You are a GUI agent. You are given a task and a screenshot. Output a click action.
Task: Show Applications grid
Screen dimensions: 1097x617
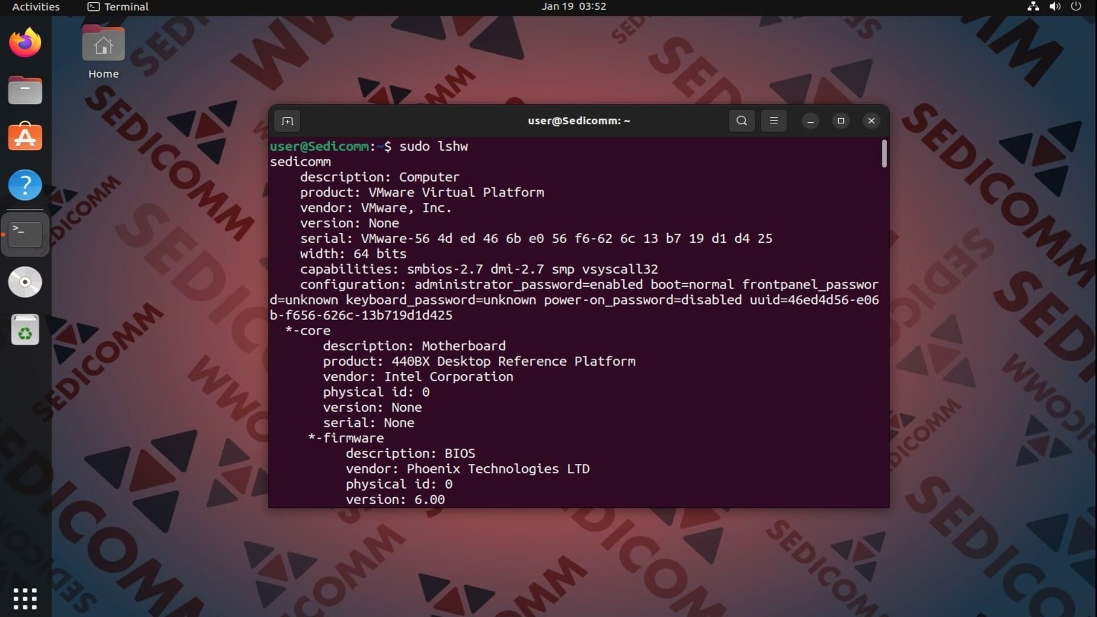pos(25,598)
